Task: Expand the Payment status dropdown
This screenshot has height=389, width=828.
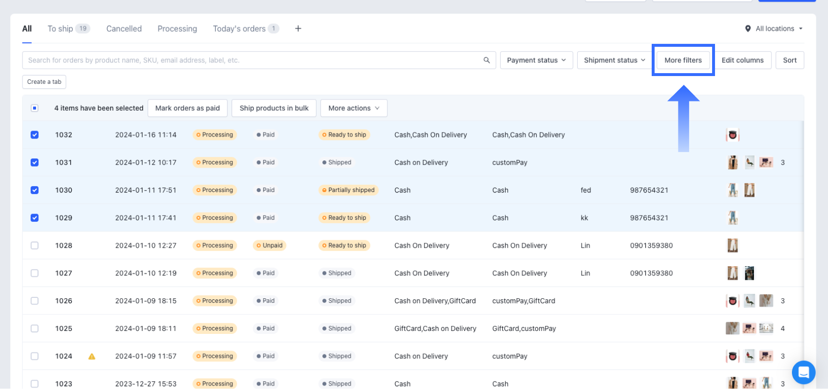Action: coord(536,60)
